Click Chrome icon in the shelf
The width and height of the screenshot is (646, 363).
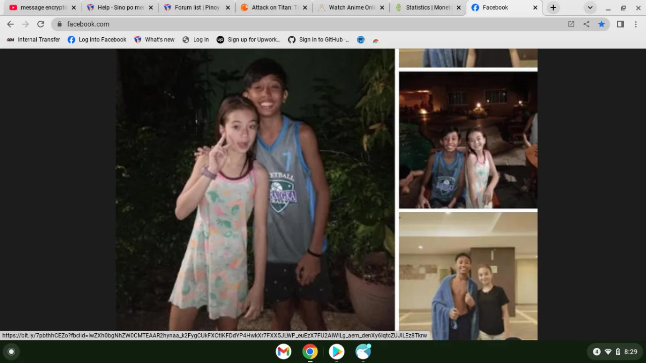(x=310, y=352)
